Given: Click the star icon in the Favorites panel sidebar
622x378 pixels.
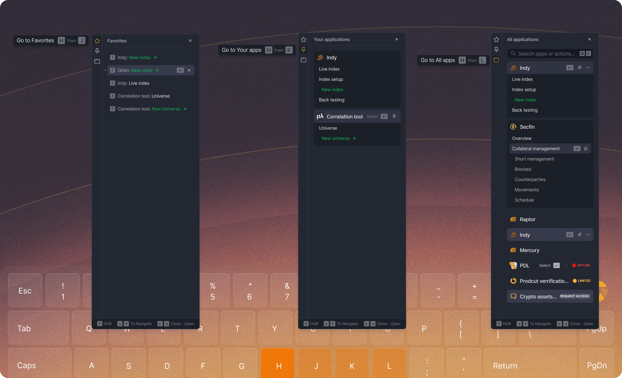Looking at the screenshot, I should 97,41.
